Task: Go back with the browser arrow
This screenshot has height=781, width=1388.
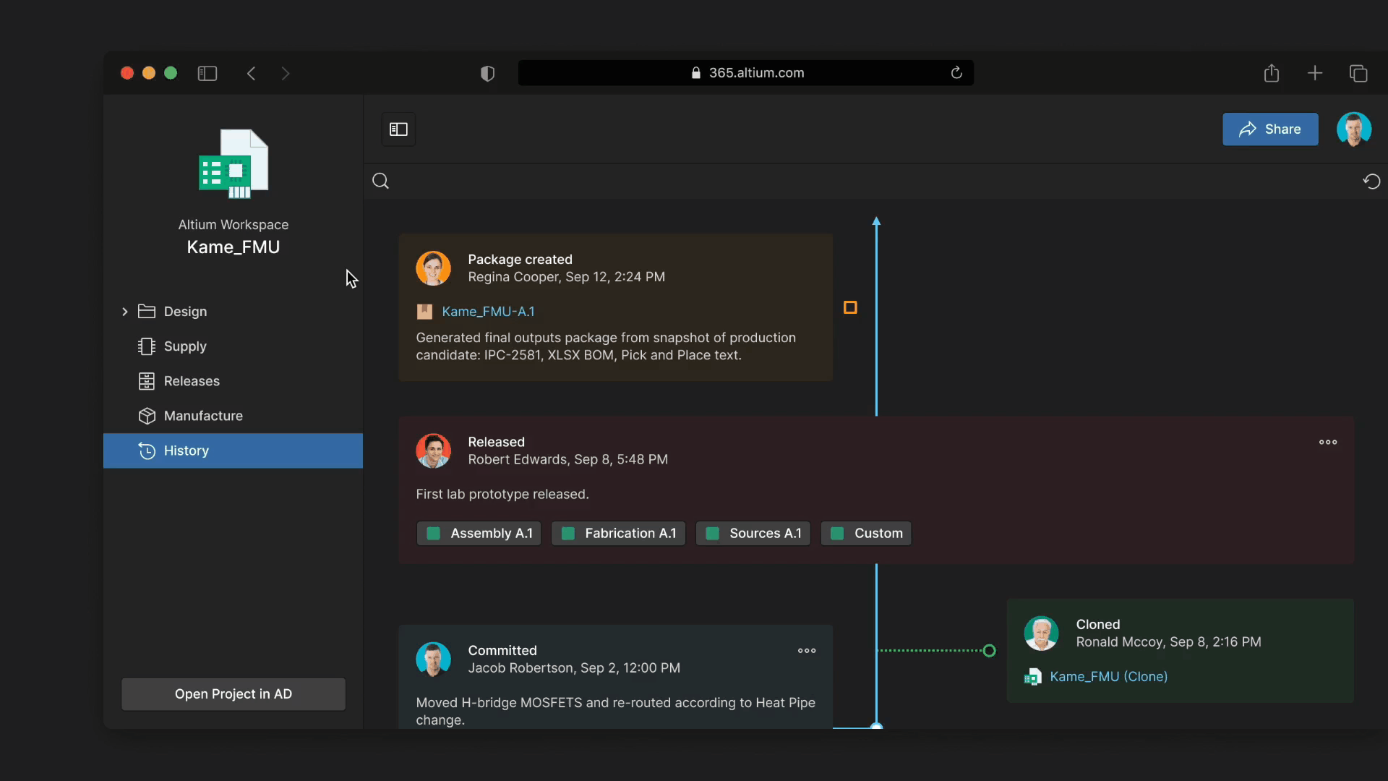Action: coord(251,73)
